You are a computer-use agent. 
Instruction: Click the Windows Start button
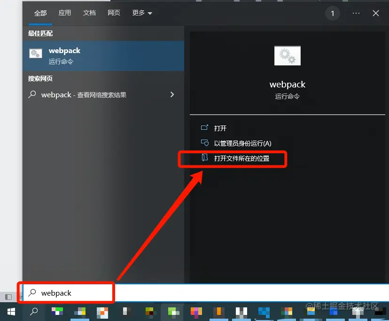10,312
